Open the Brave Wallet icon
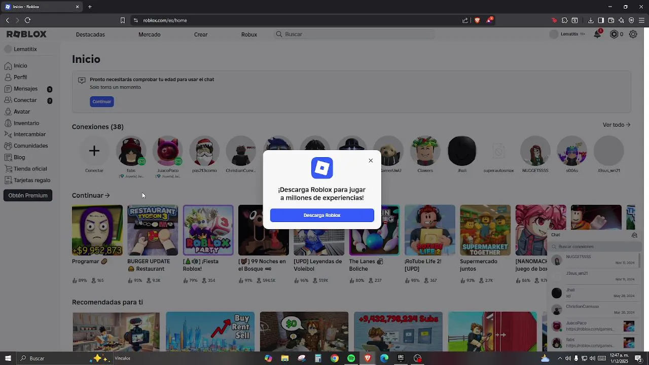 611,20
